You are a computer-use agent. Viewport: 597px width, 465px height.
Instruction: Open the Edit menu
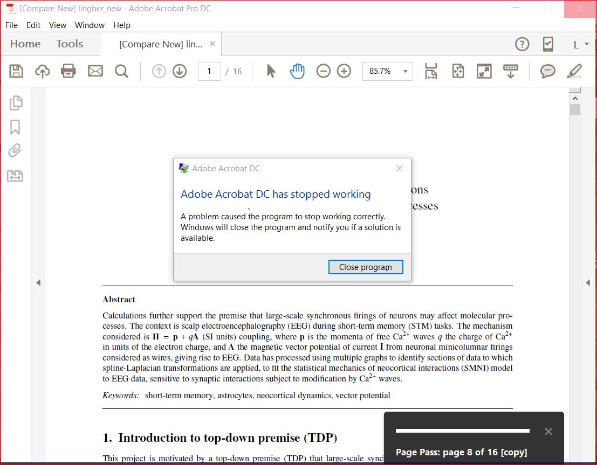click(33, 25)
